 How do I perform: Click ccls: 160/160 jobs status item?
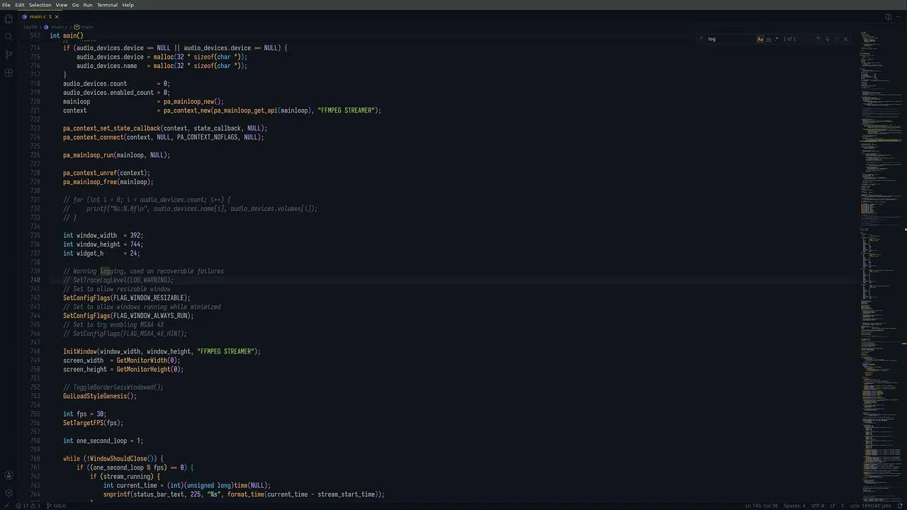pyautogui.click(x=870, y=506)
